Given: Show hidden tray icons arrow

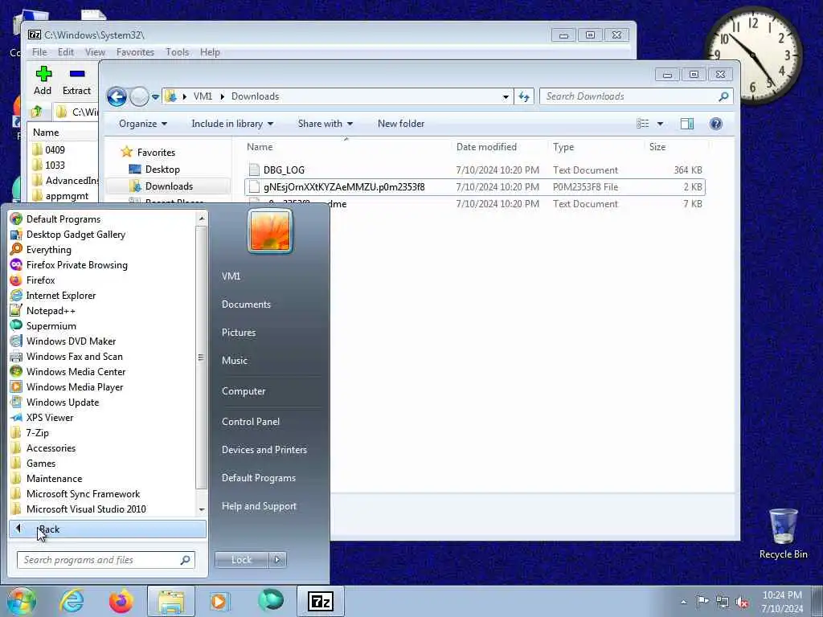Looking at the screenshot, I should coord(683,602).
